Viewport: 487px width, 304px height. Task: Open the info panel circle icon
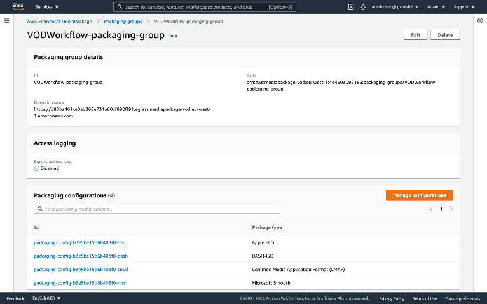[480, 21]
